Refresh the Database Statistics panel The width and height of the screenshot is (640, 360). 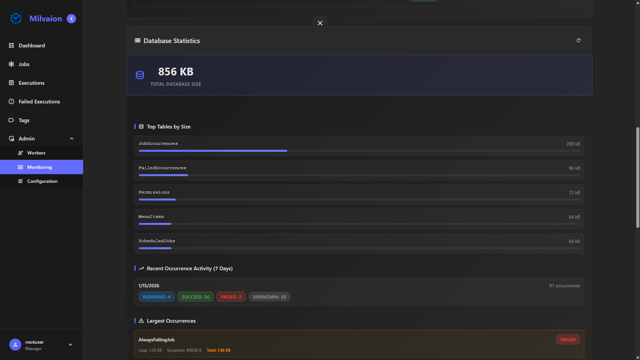coord(578,40)
